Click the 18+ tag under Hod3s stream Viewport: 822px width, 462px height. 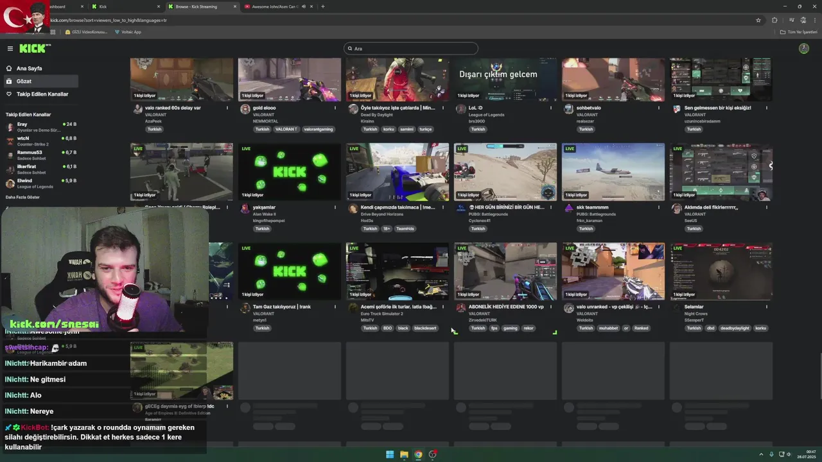click(387, 228)
